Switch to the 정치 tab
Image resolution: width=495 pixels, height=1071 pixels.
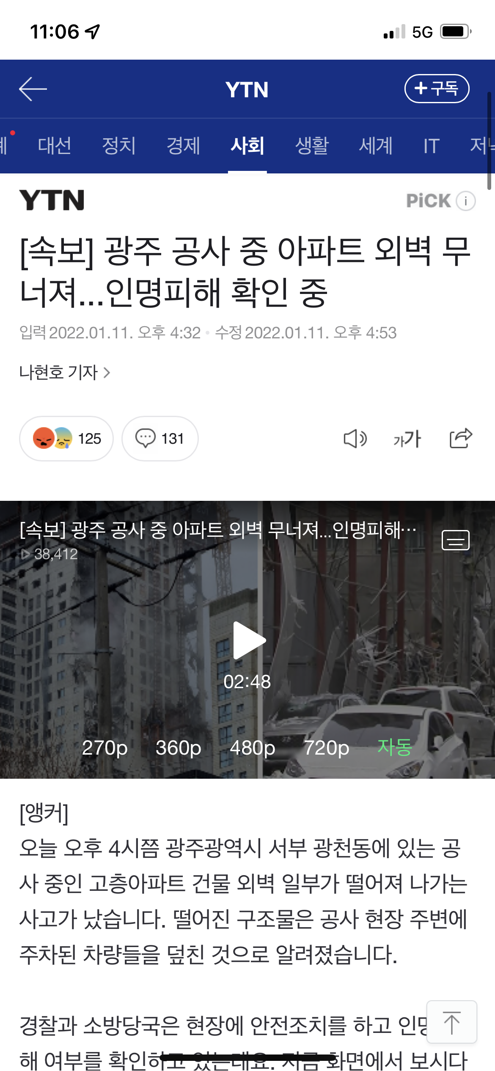(x=119, y=146)
